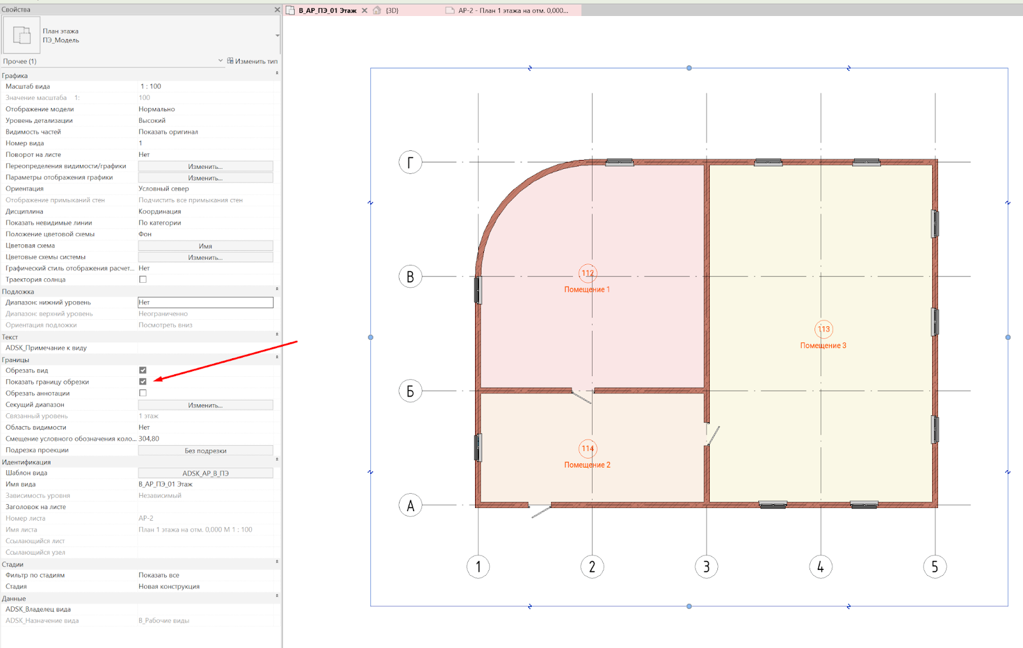Image resolution: width=1023 pixels, height=648 pixels.
Task: Click the top-center crop region handle
Action: coord(689,68)
